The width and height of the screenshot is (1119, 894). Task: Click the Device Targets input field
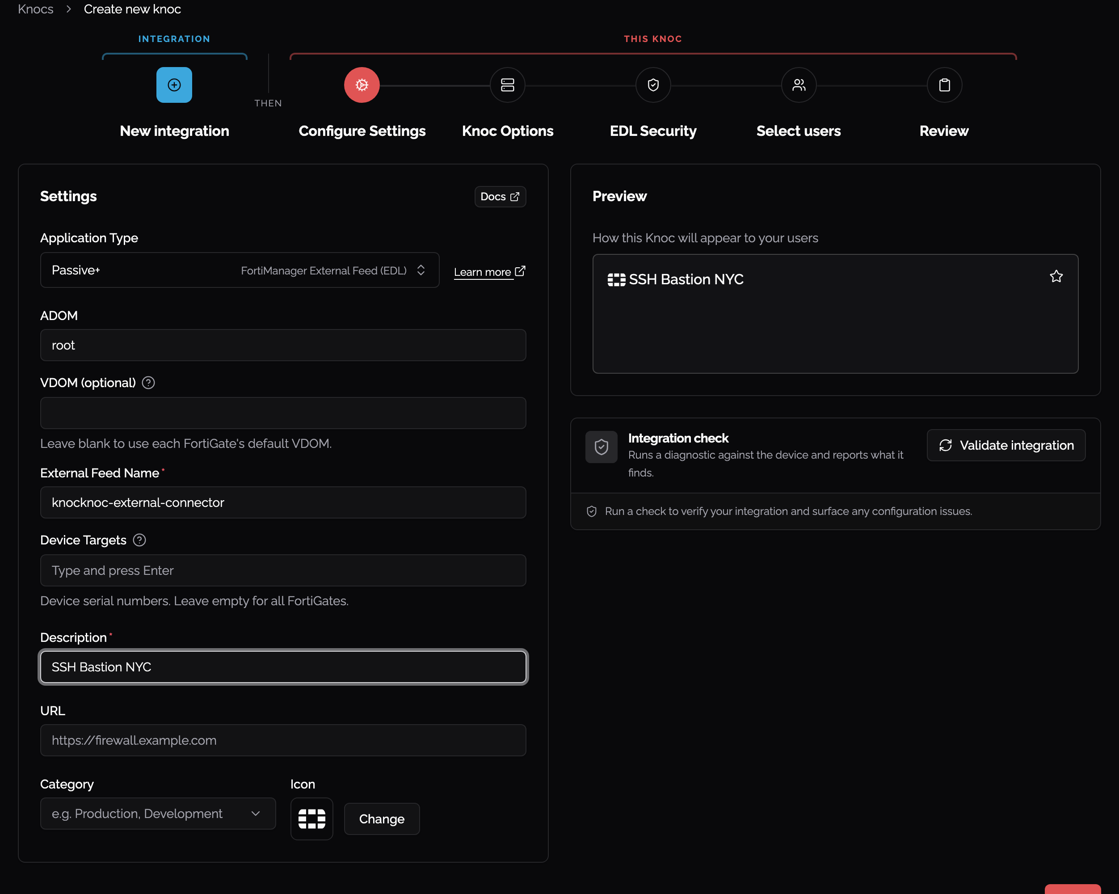283,570
